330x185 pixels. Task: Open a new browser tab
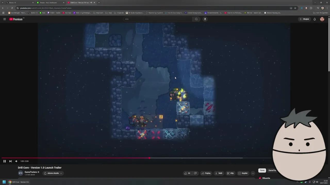[x=99, y=3]
